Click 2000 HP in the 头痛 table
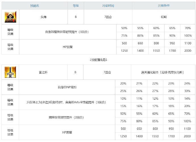196x142 pixels. [x=188, y=51]
